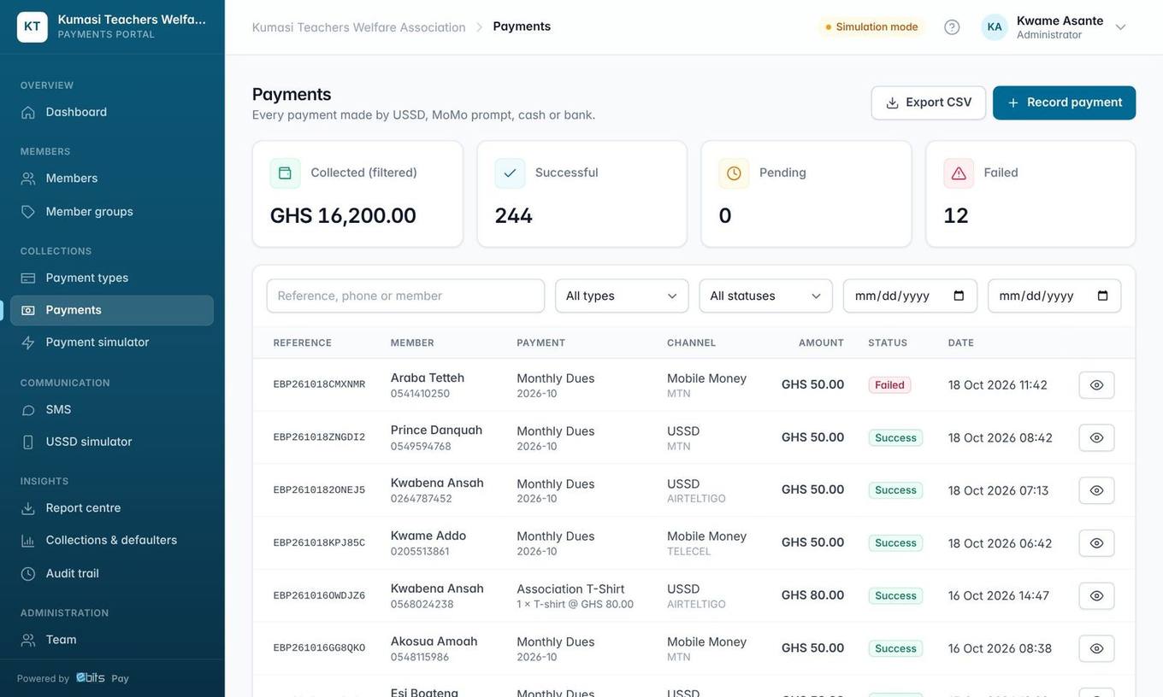1163x697 pixels.
Task: Open the end date picker field
Action: pos(1054,296)
